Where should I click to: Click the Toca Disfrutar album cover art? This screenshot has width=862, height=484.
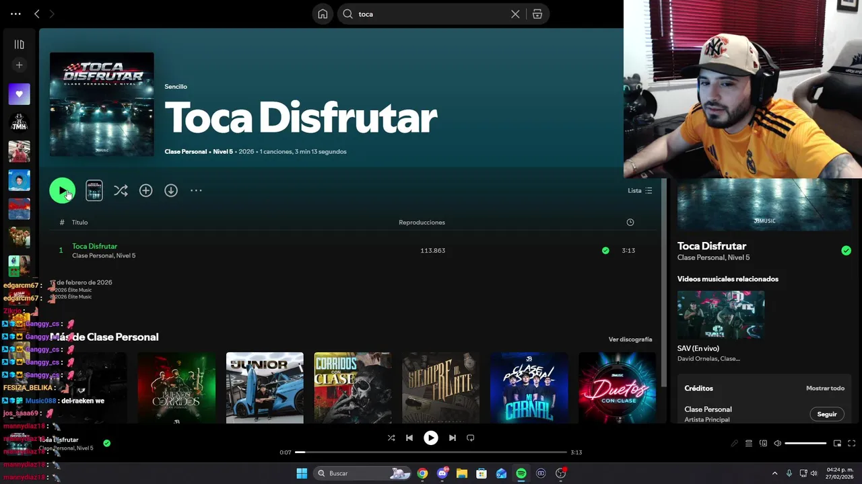(102, 104)
